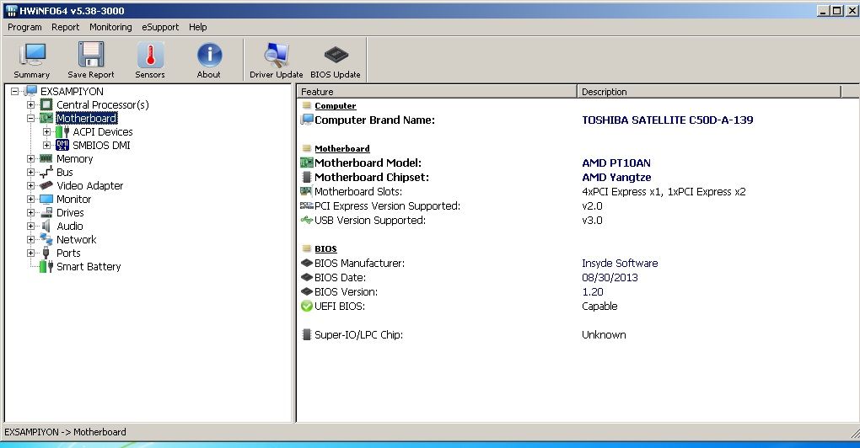860x448 pixels.
Task: Click the Save Report floppy icon
Action: tap(91, 55)
